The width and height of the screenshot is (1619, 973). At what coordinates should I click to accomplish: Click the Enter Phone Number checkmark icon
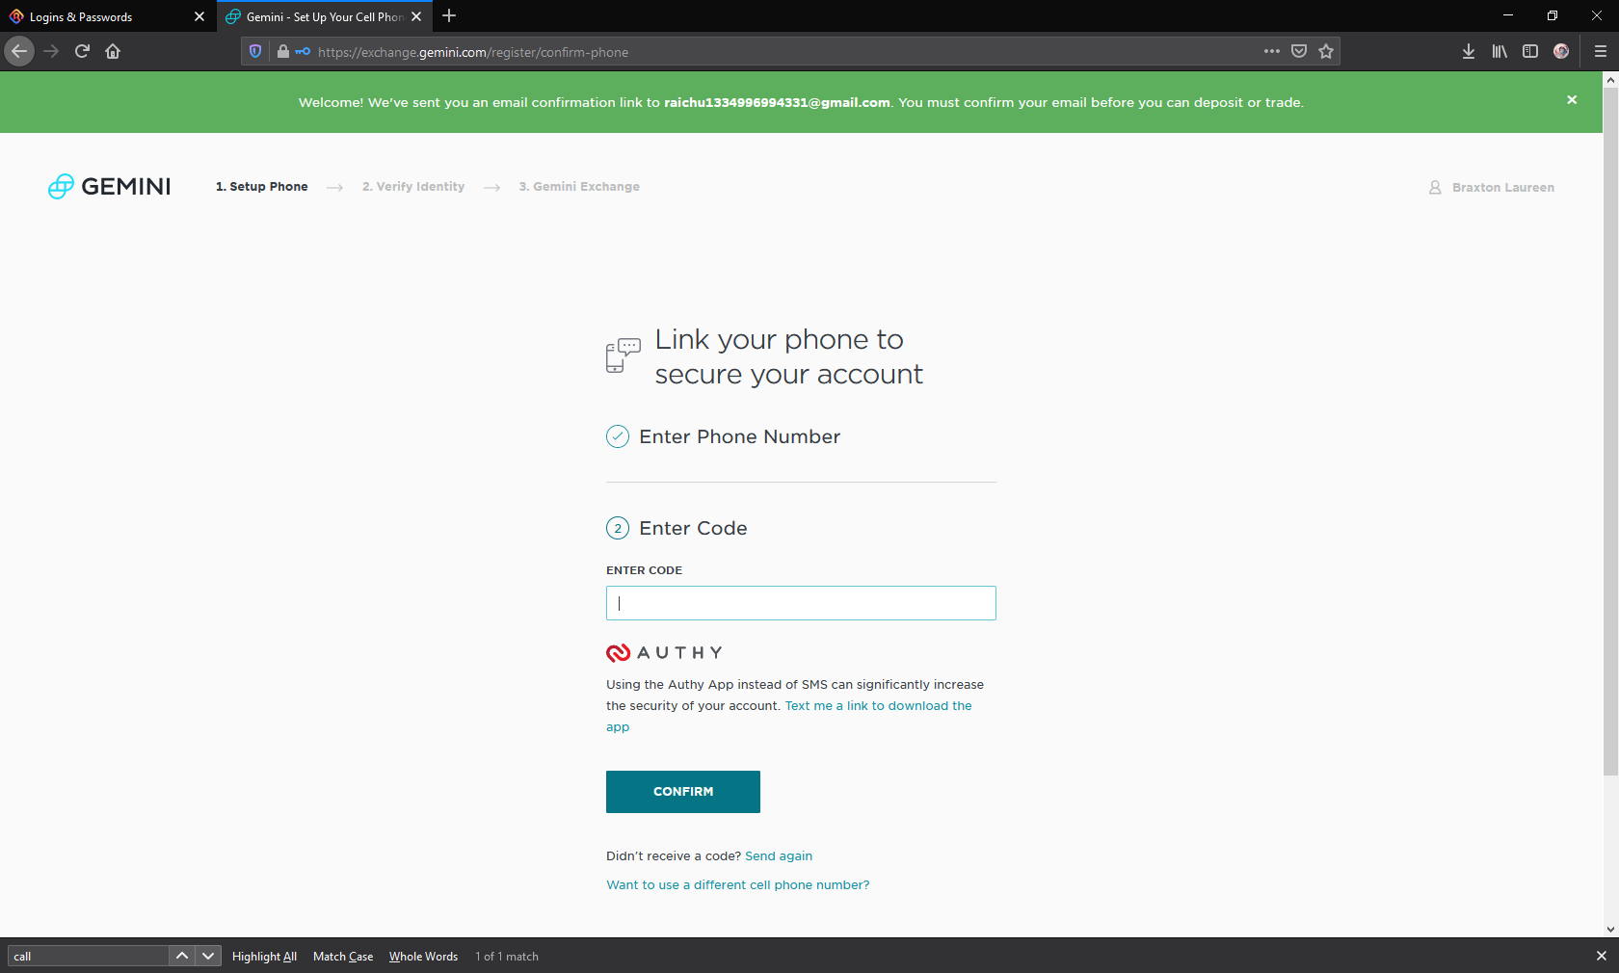coord(618,436)
